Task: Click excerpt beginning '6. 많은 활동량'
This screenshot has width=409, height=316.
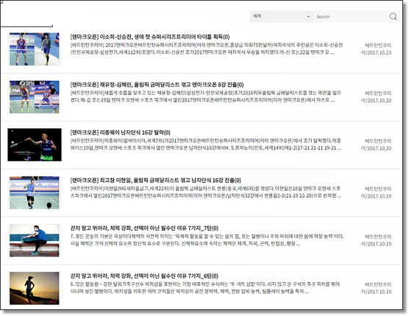Action: click(x=205, y=288)
